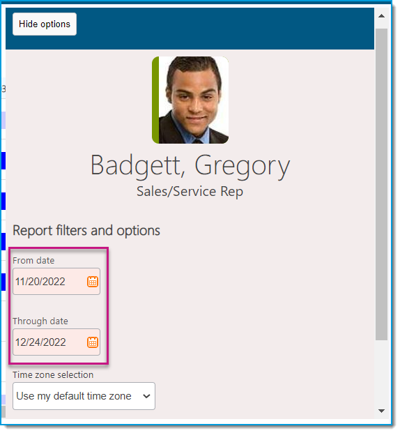Click the 'Time zone selection' label
The height and width of the screenshot is (433, 400).
(x=53, y=374)
